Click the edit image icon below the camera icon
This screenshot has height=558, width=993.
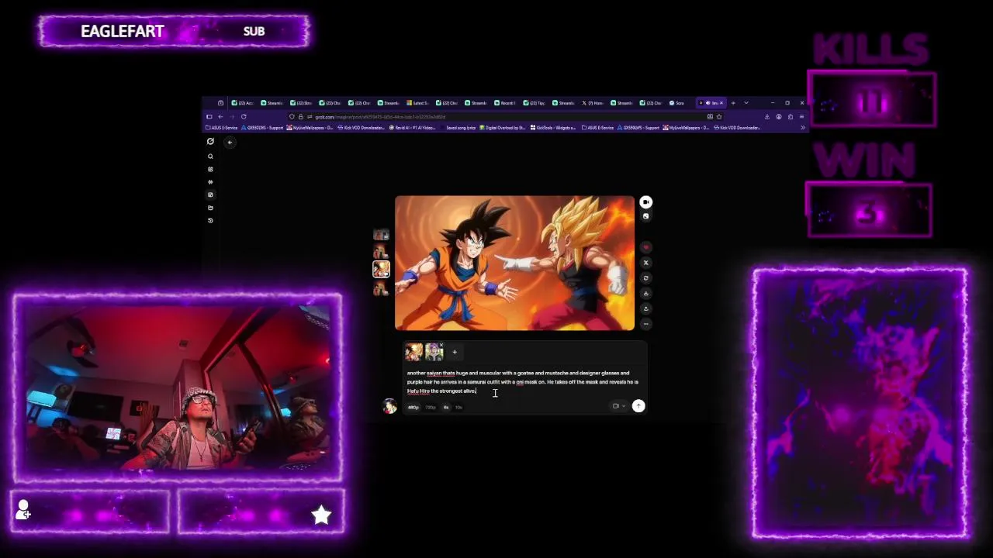[645, 216]
